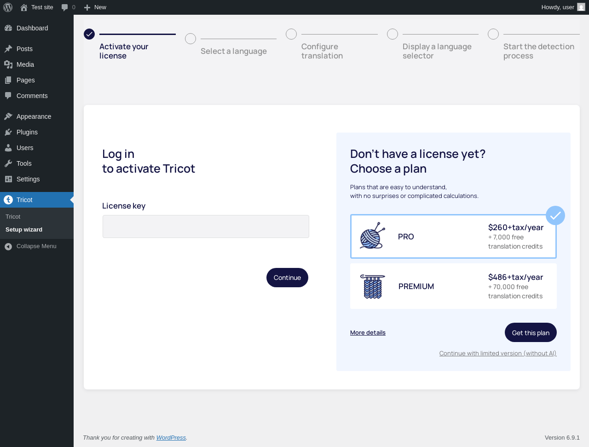Click the License key field label
The image size is (589, 447).
click(x=124, y=206)
